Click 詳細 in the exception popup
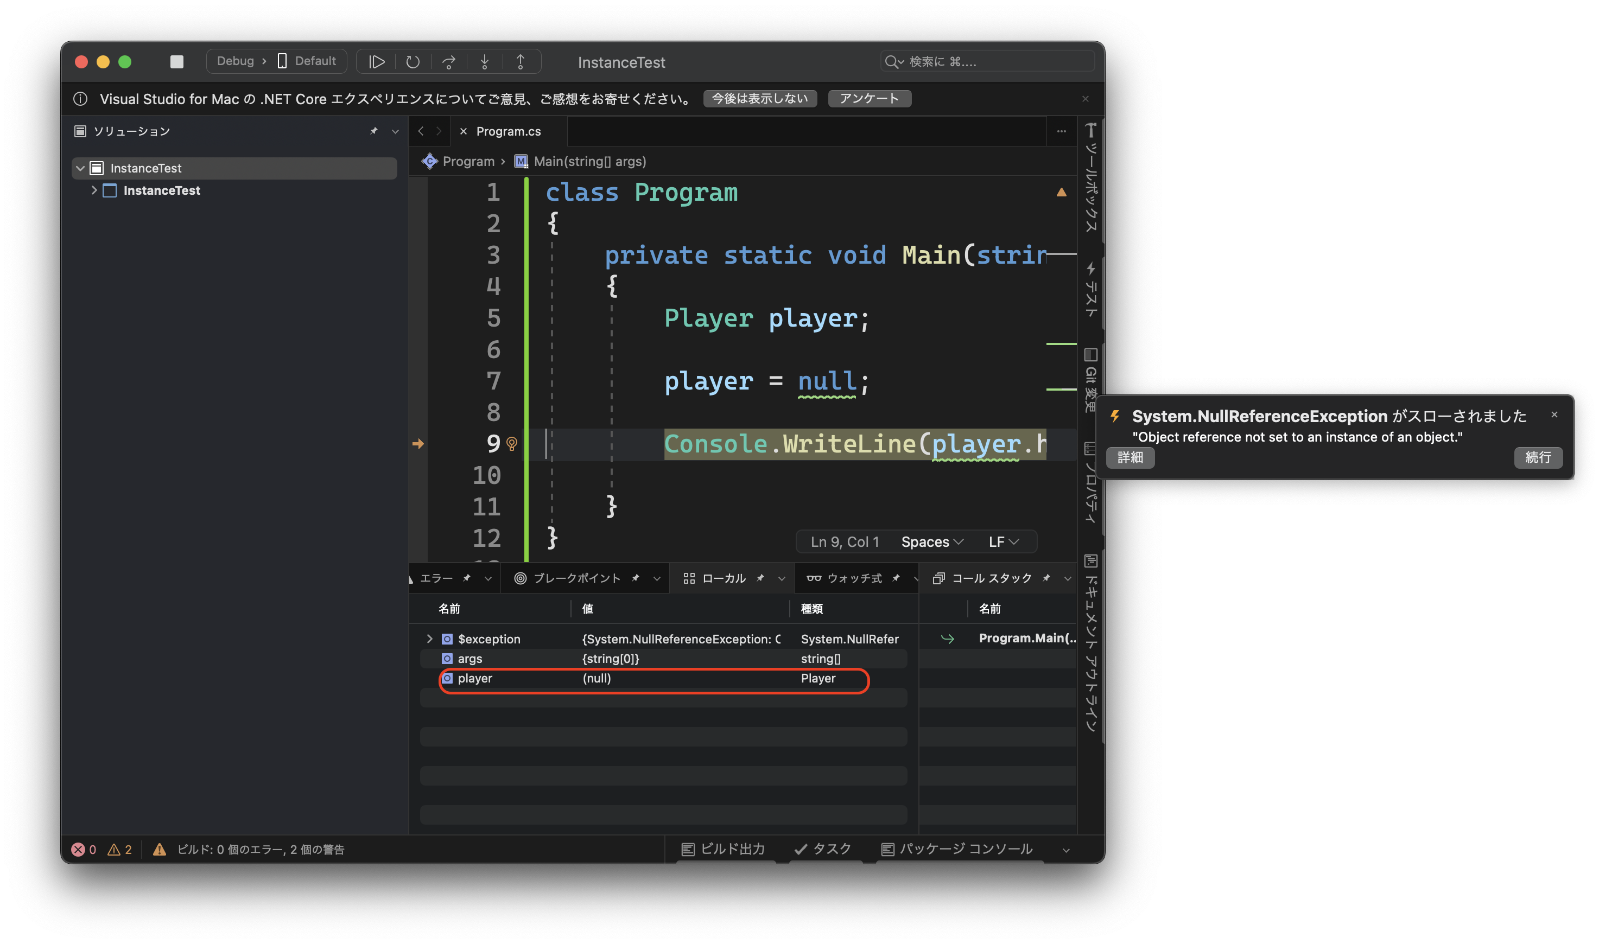The width and height of the screenshot is (1599, 944). pos(1130,458)
